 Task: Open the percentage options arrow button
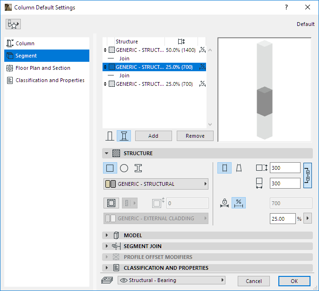[x=308, y=218]
